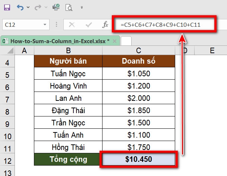The image size is (227, 176).
Task: Click the Enter checkmark formula button
Action: point(89,25)
